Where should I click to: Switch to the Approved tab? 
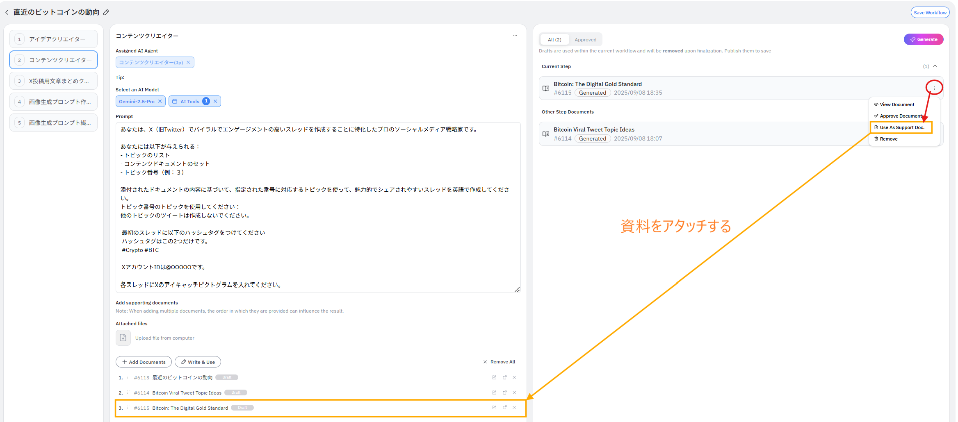[x=585, y=40]
